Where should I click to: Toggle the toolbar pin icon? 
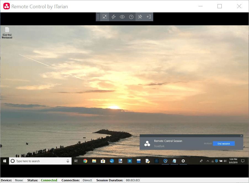[140, 17]
